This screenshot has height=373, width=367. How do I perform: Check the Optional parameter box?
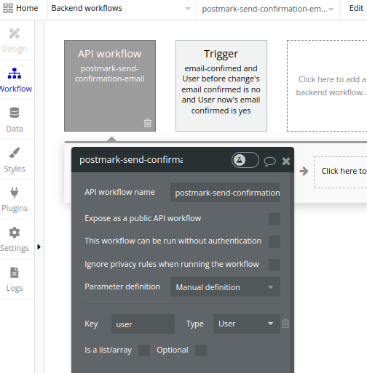tap(201, 350)
